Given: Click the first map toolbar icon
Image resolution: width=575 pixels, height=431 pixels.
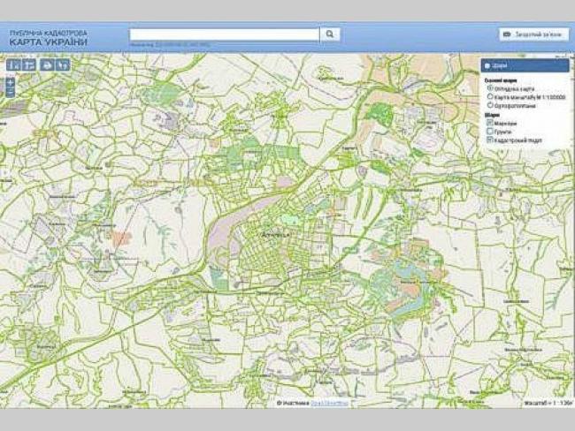Looking at the screenshot, I should tap(12, 64).
